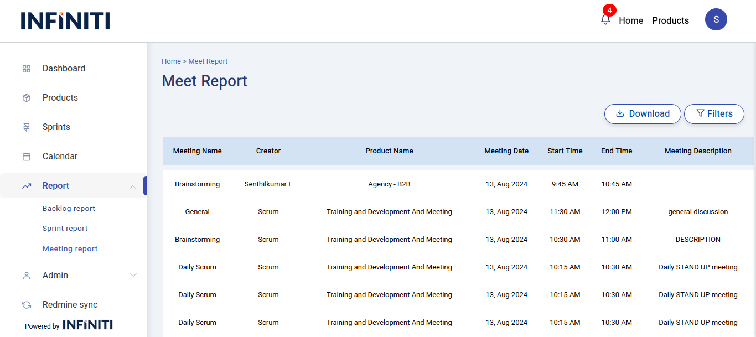
Task: Click the Calendar icon in sidebar
Action: click(27, 157)
